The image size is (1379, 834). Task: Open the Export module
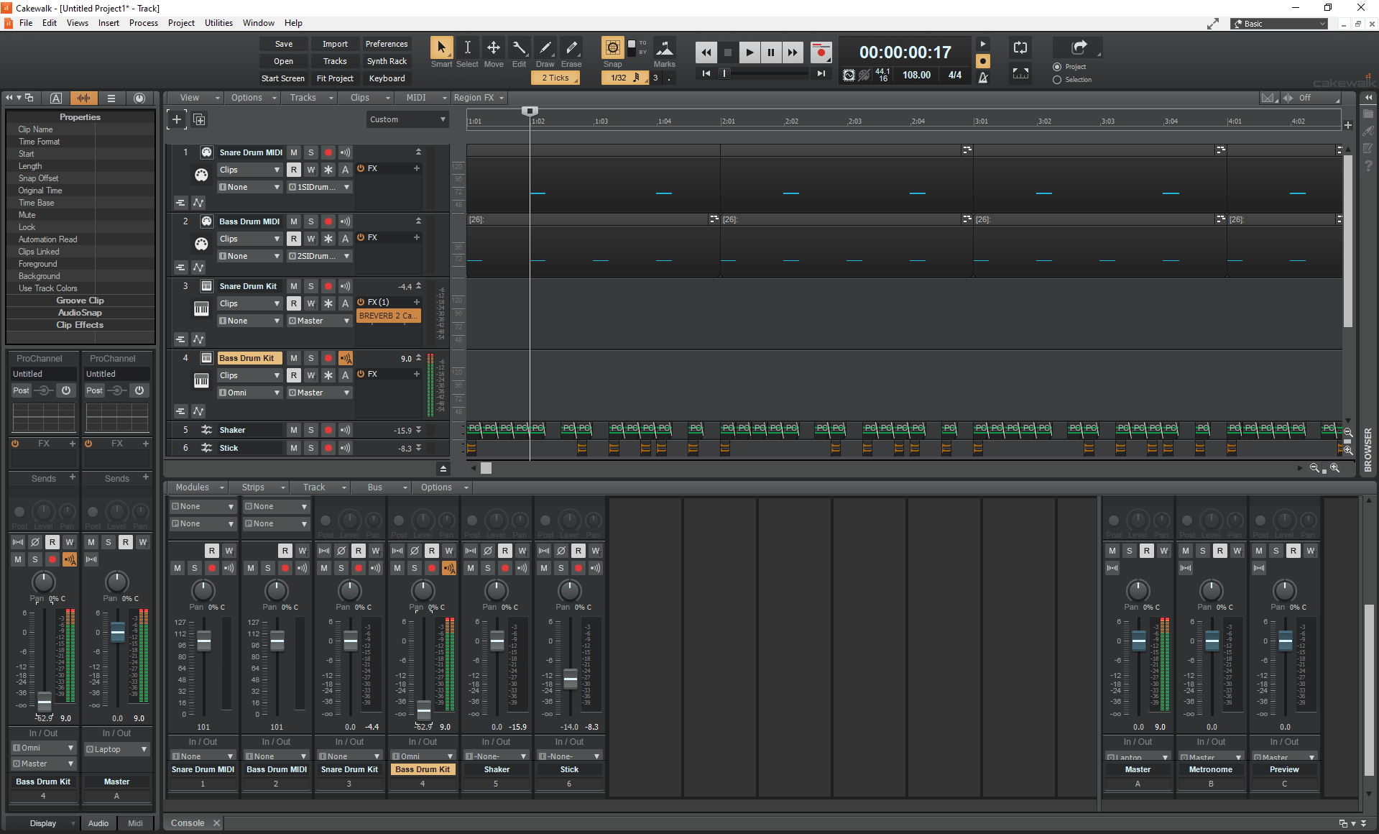pos(1076,47)
